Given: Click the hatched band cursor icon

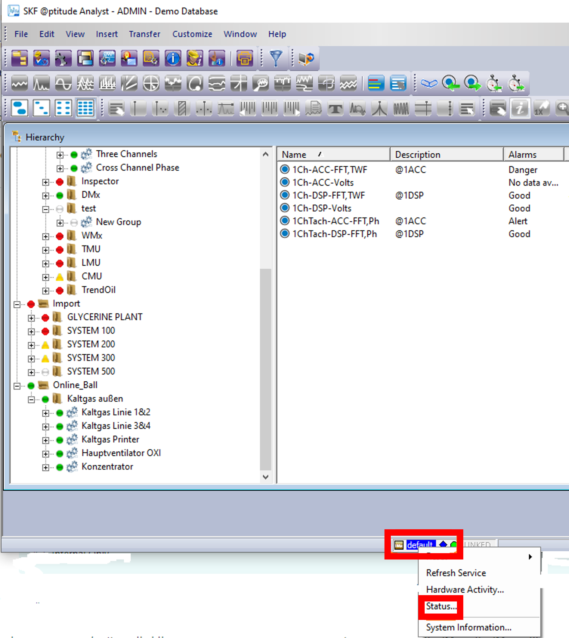Looking at the screenshot, I should (182, 109).
